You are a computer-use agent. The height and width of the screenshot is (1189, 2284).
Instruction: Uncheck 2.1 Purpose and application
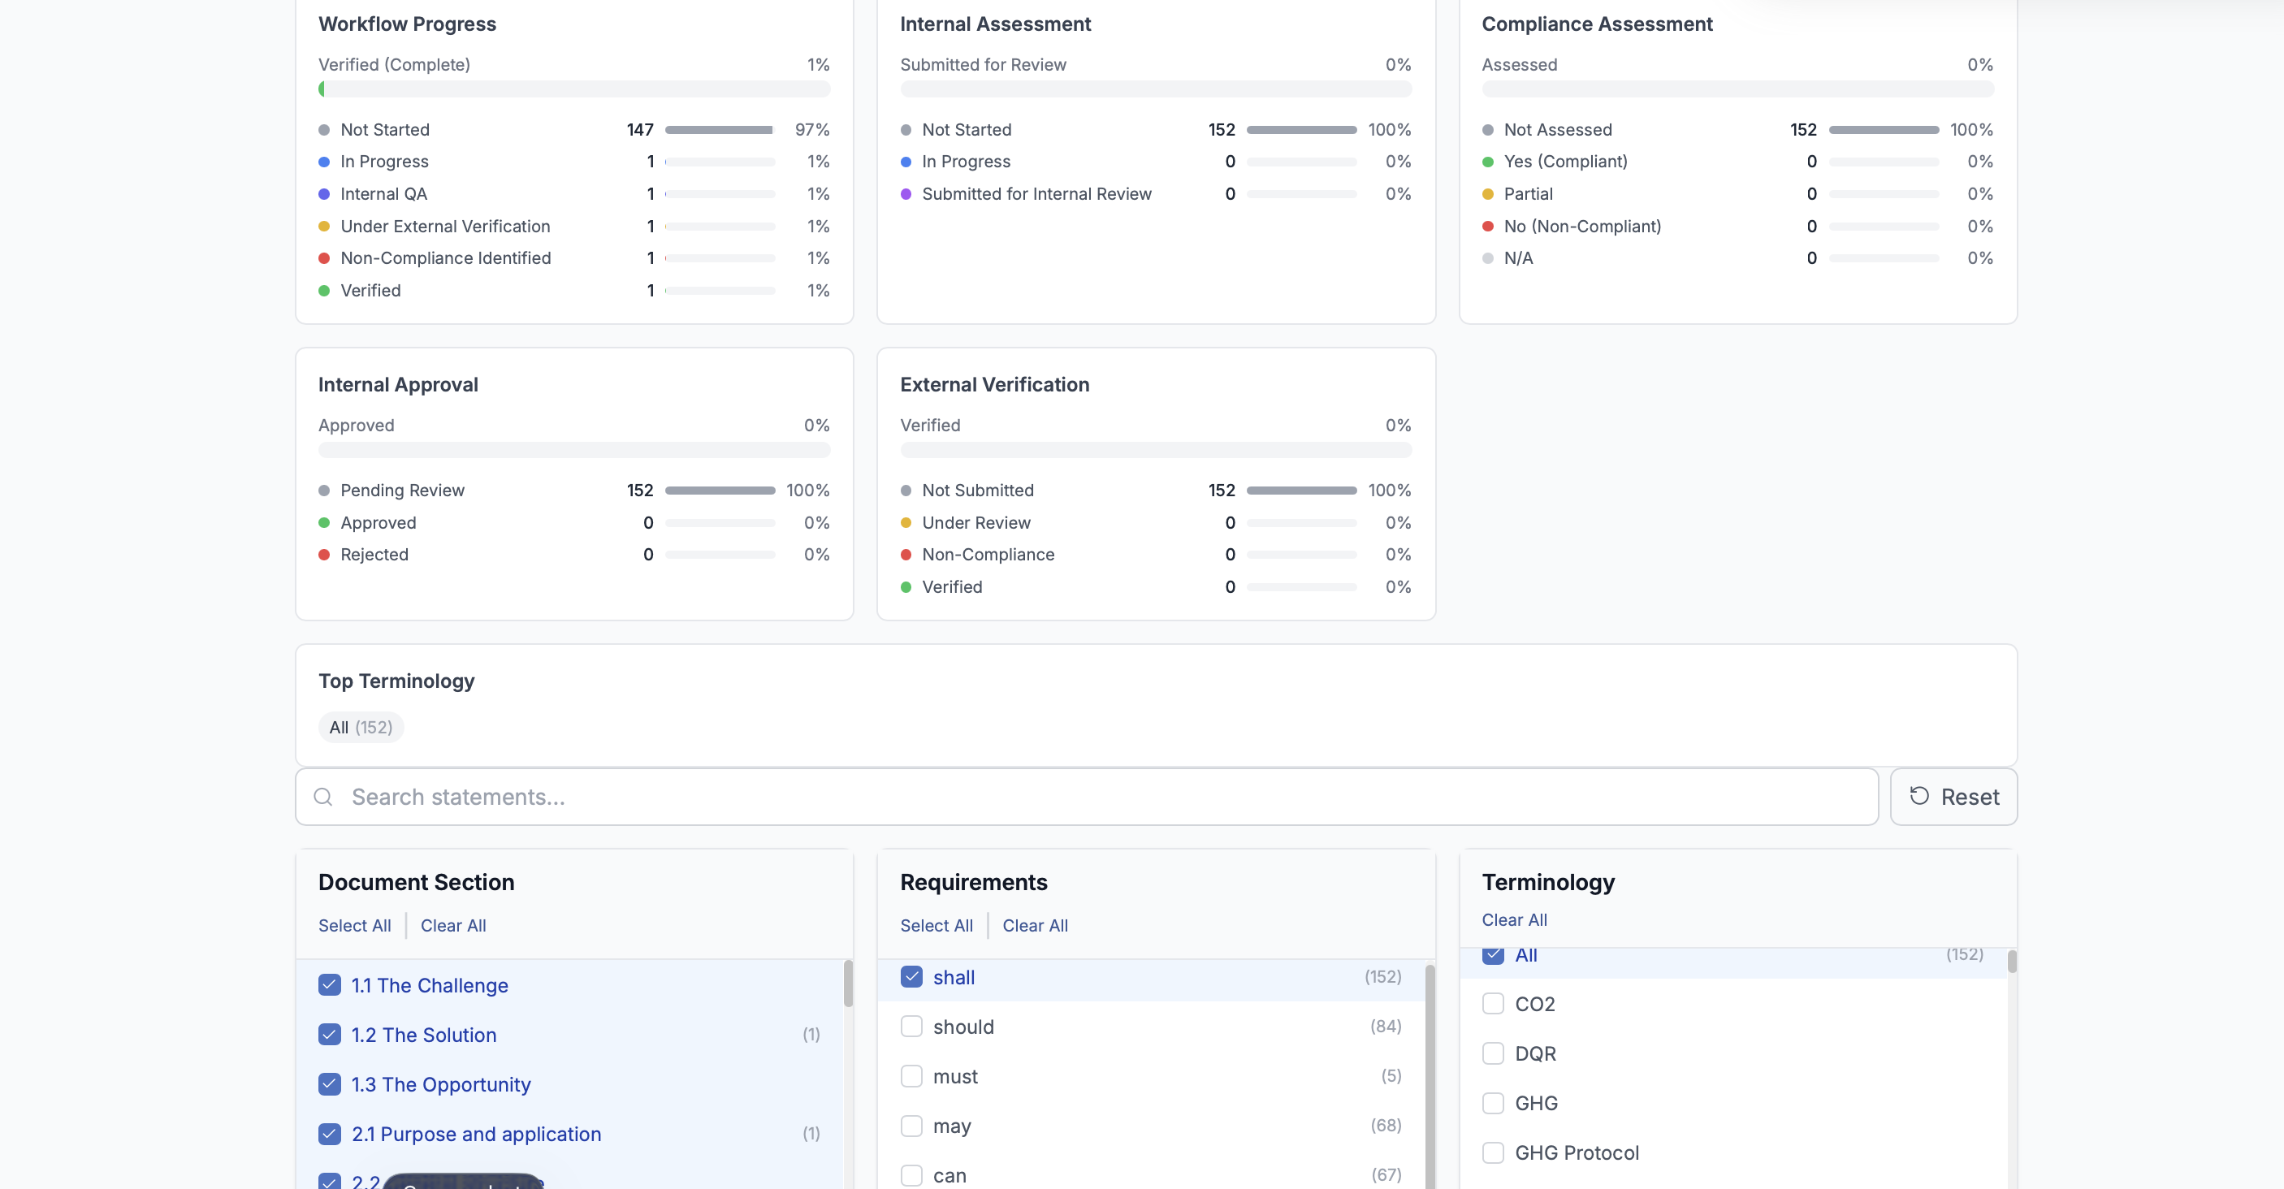(x=329, y=1134)
